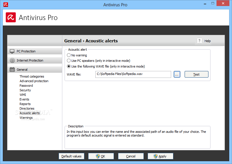Click the Apply button
Viewport: 232px width, 164px height.
pos(161,156)
